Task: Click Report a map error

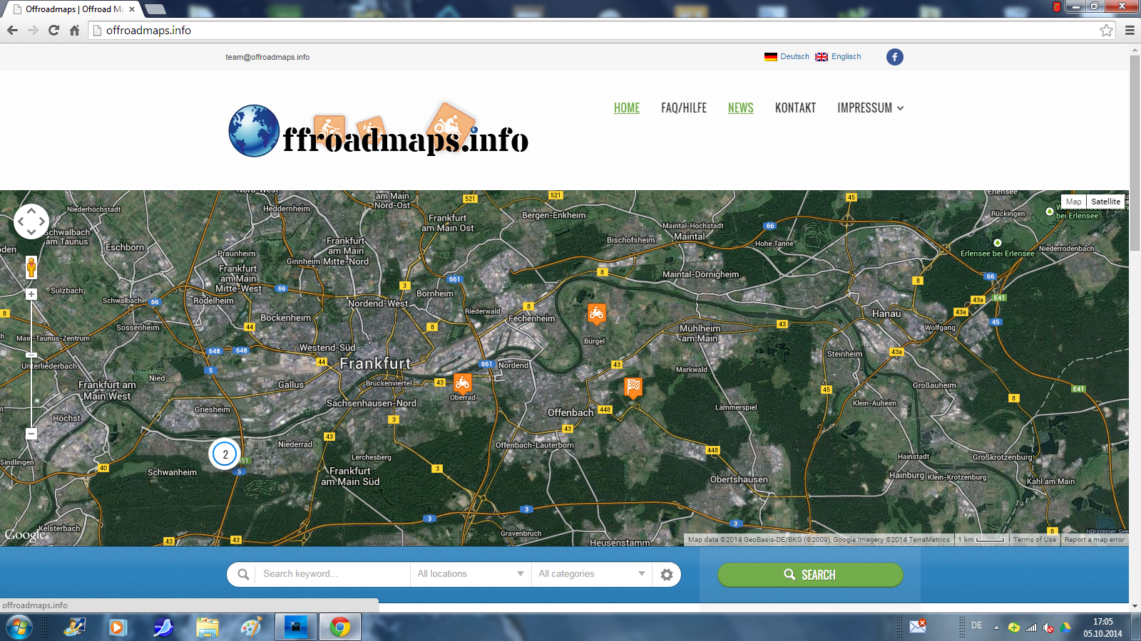Action: coord(1094,540)
